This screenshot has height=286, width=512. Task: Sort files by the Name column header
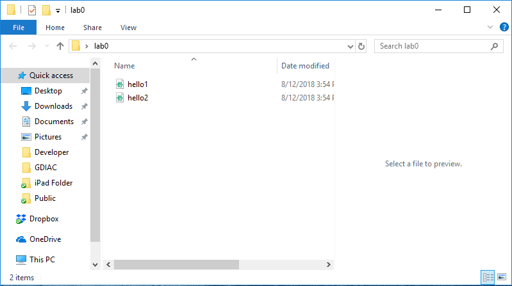[x=125, y=66]
